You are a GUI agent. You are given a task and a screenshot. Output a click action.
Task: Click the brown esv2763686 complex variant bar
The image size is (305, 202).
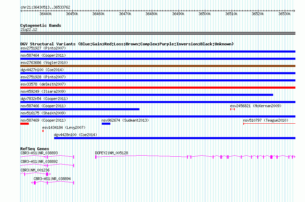[158, 66]
